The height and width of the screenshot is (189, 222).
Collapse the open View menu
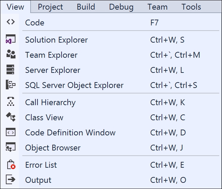pos(15,7)
